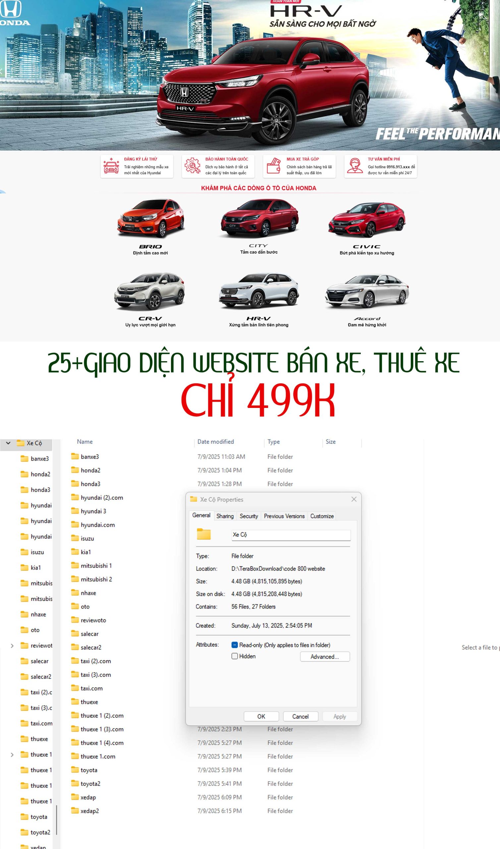Switch to the Security tab
Viewport: 500px width, 849px height.
[249, 516]
